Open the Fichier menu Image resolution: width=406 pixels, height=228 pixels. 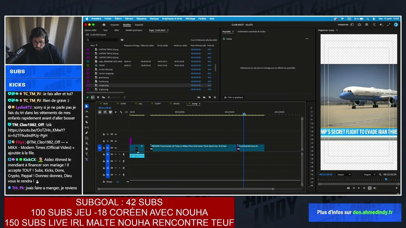pos(108,19)
